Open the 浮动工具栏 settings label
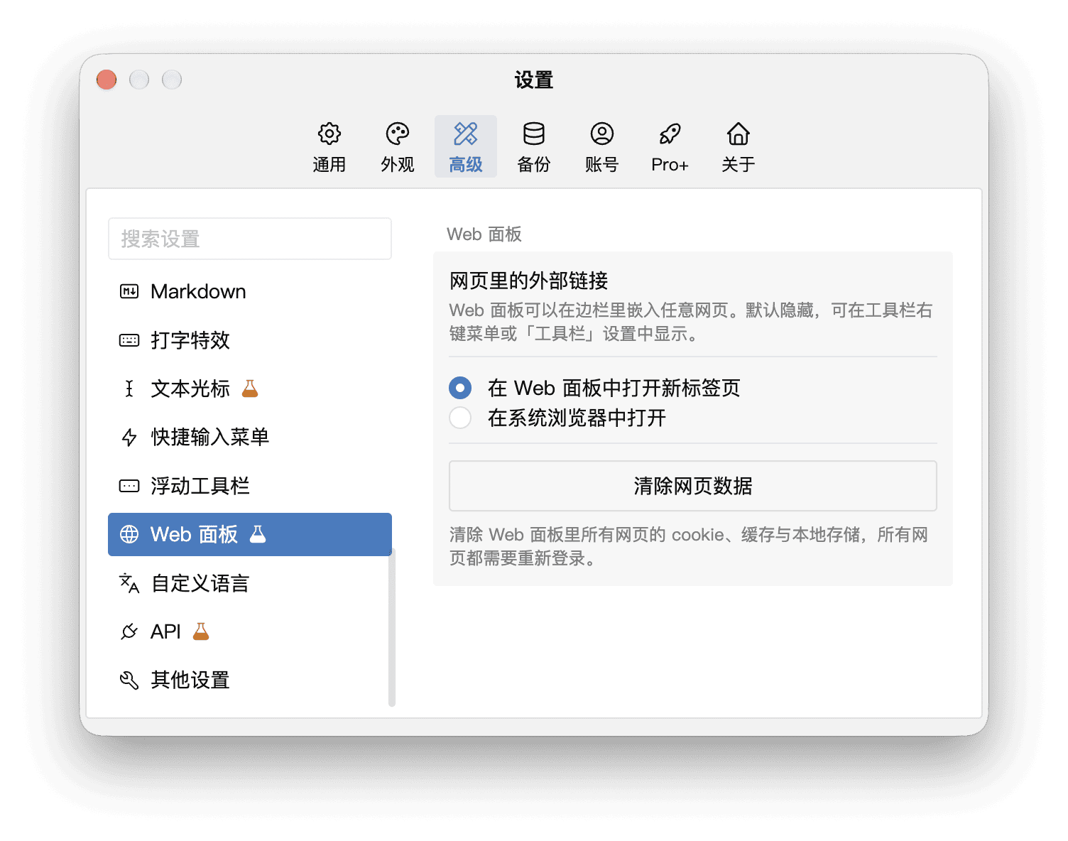The width and height of the screenshot is (1068, 841). 200,486
